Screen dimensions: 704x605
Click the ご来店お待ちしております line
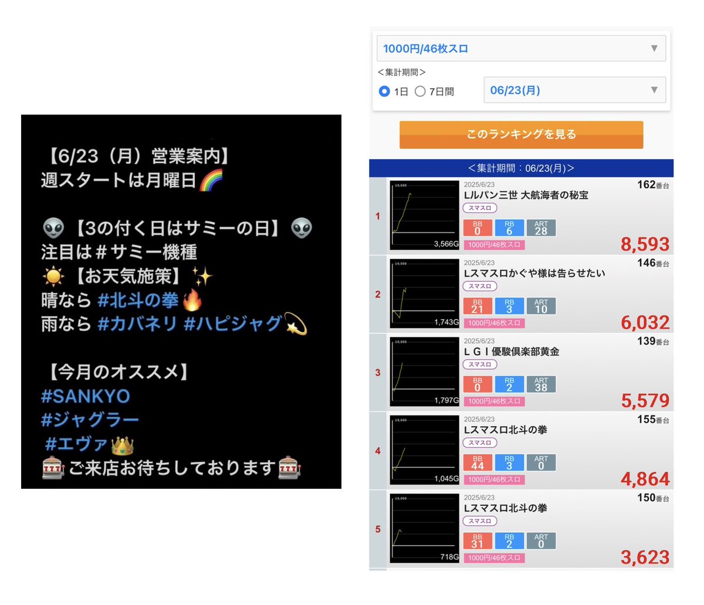tap(172, 468)
